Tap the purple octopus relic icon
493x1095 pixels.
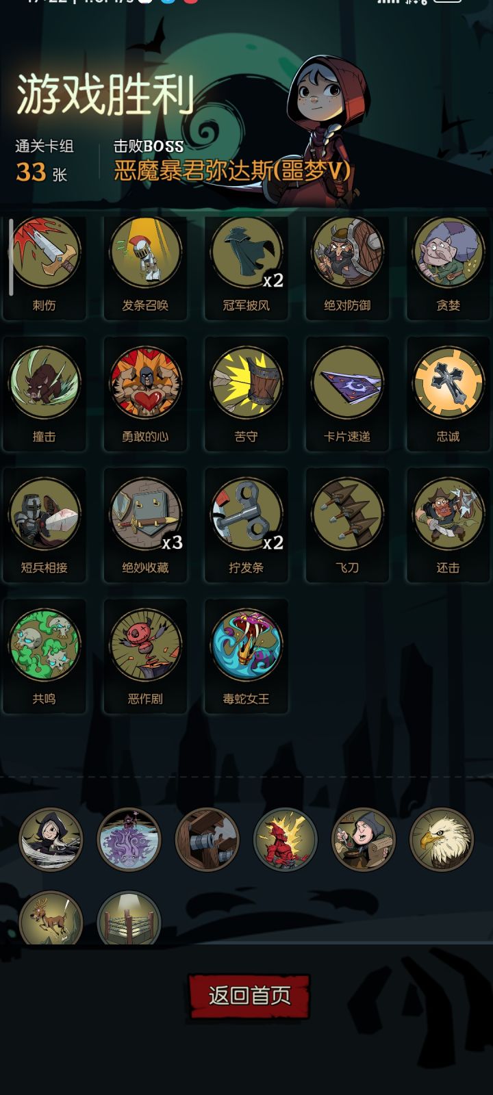[x=129, y=840]
